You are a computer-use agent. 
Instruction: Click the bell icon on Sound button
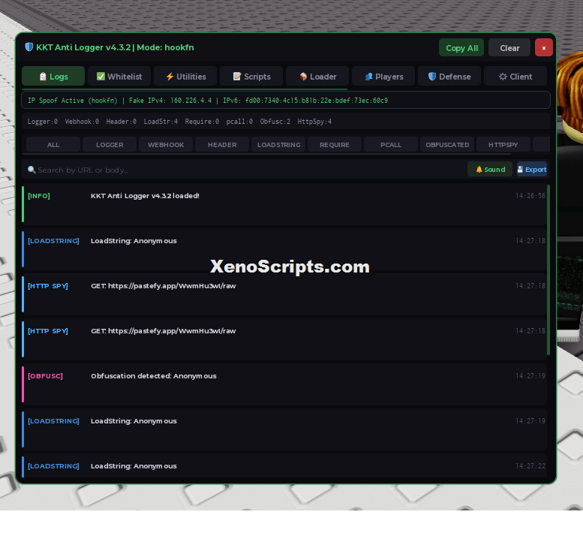479,169
